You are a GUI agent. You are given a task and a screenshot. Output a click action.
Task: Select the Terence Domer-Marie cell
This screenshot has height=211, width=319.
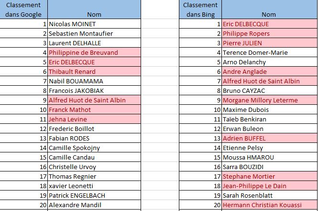(x=269, y=52)
